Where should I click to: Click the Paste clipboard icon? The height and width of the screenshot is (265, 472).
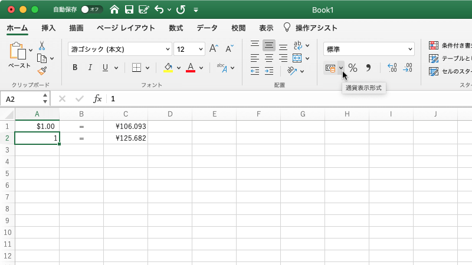pos(18,51)
